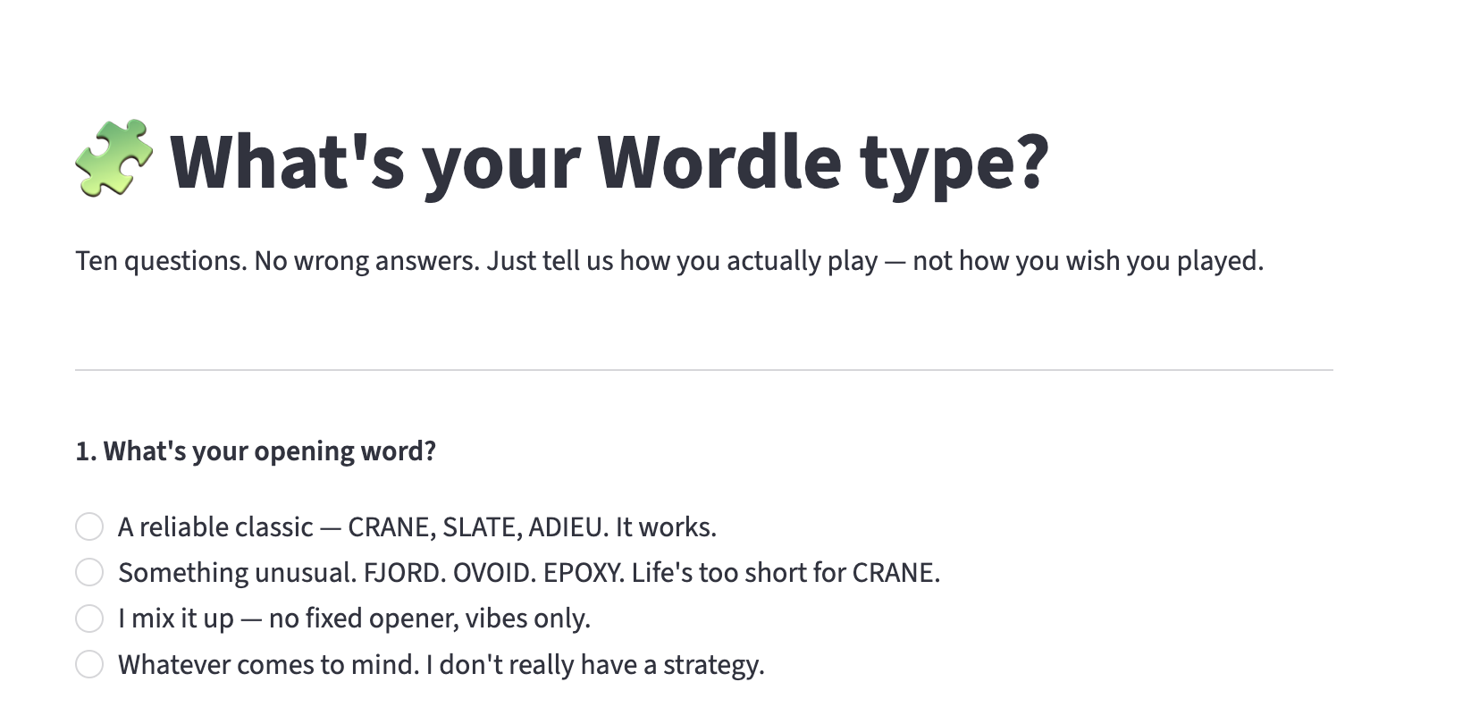Select the "A reliable classic" radio button
The image size is (1471, 724).
(89, 526)
